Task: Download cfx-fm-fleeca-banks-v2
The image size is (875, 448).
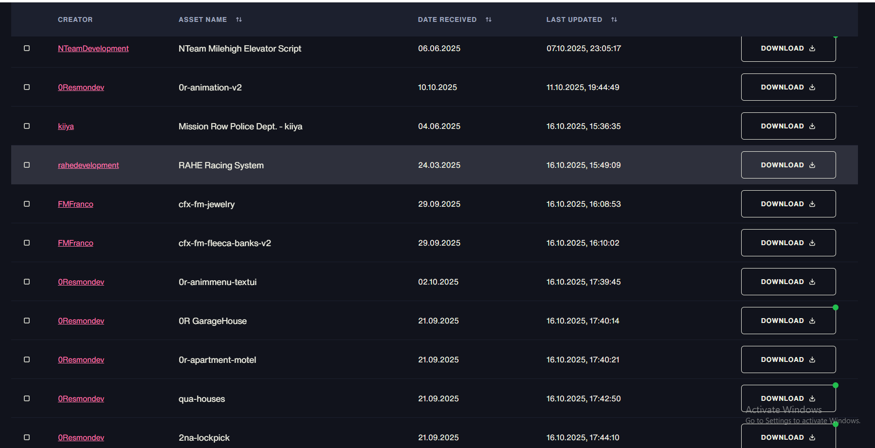Action: click(788, 243)
